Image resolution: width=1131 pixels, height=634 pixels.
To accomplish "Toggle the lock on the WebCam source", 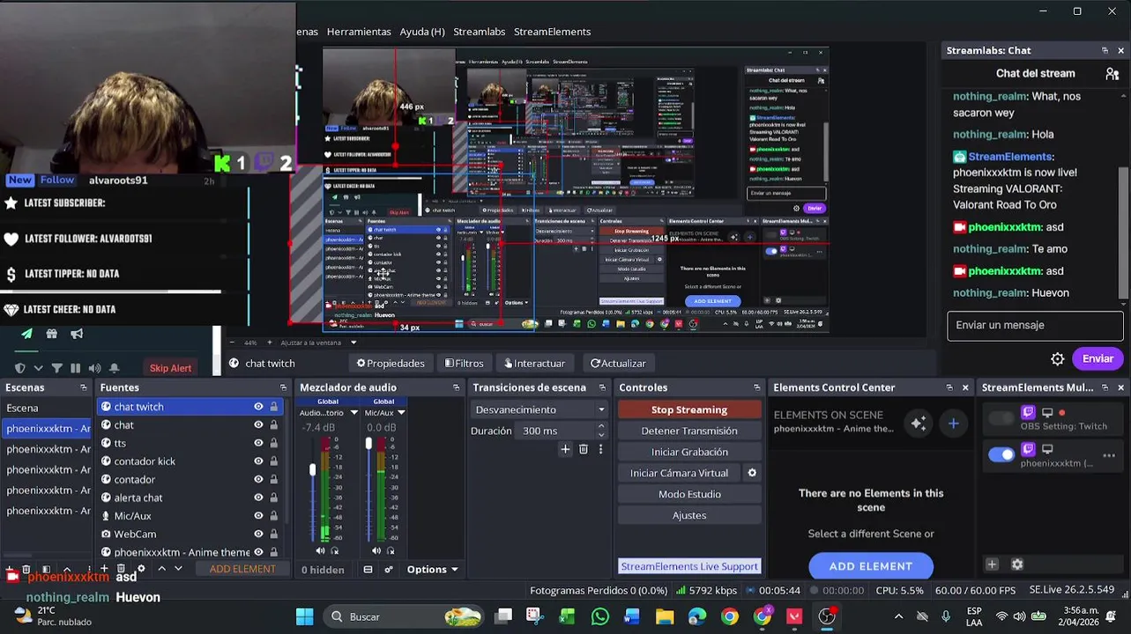I will coord(274,534).
